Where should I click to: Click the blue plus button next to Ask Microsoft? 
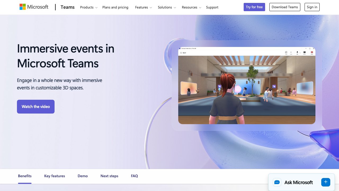(x=325, y=182)
